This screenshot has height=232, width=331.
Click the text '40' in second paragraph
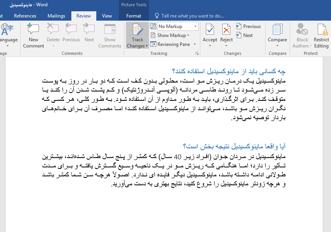[177, 157]
